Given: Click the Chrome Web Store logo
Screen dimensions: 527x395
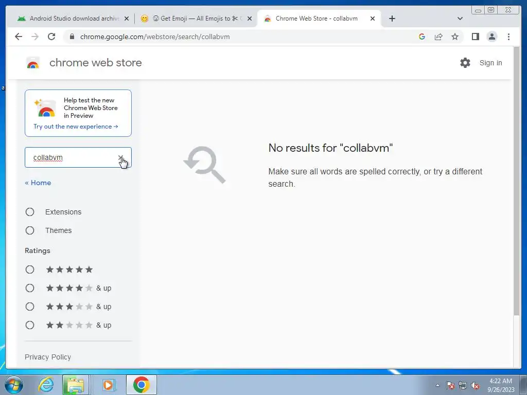Looking at the screenshot, I should (x=33, y=63).
